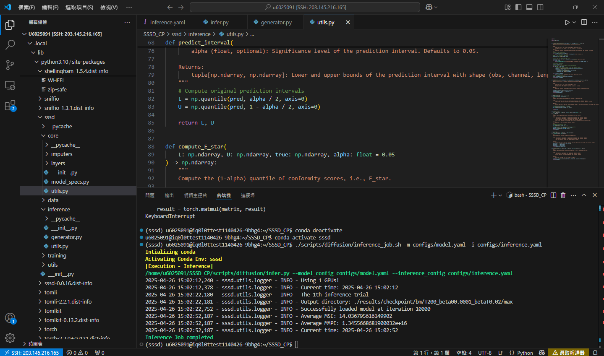The width and height of the screenshot is (604, 356).
Task: Toggle the primary side bar visibility
Action: pyautogui.click(x=518, y=7)
